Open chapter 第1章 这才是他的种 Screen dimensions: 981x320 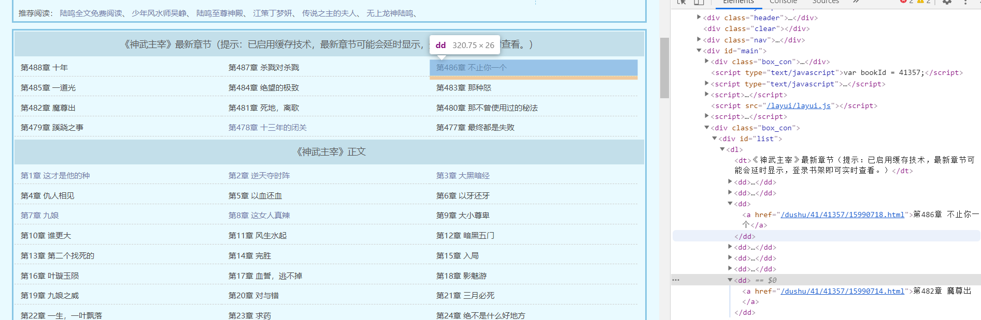tap(55, 176)
